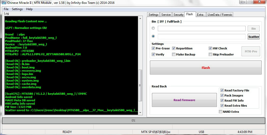Click the log scrollbar up arrow
The image size is (267, 135).
140,18
